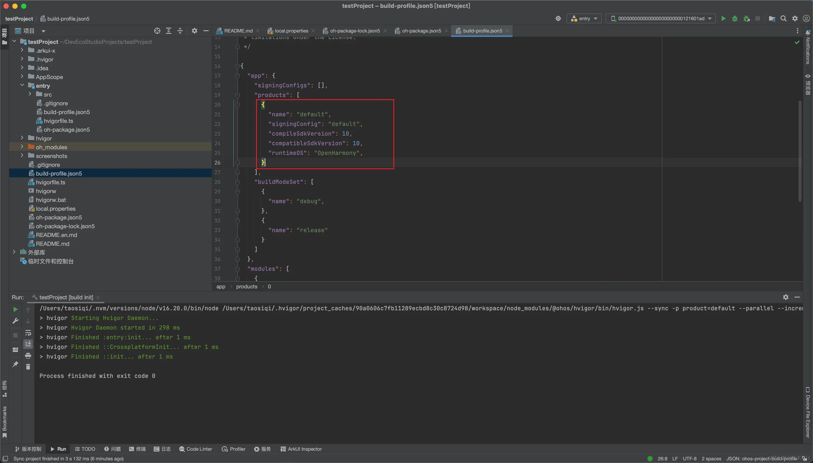Click the 2 spaces indent setting
The height and width of the screenshot is (463, 813).
pos(711,458)
